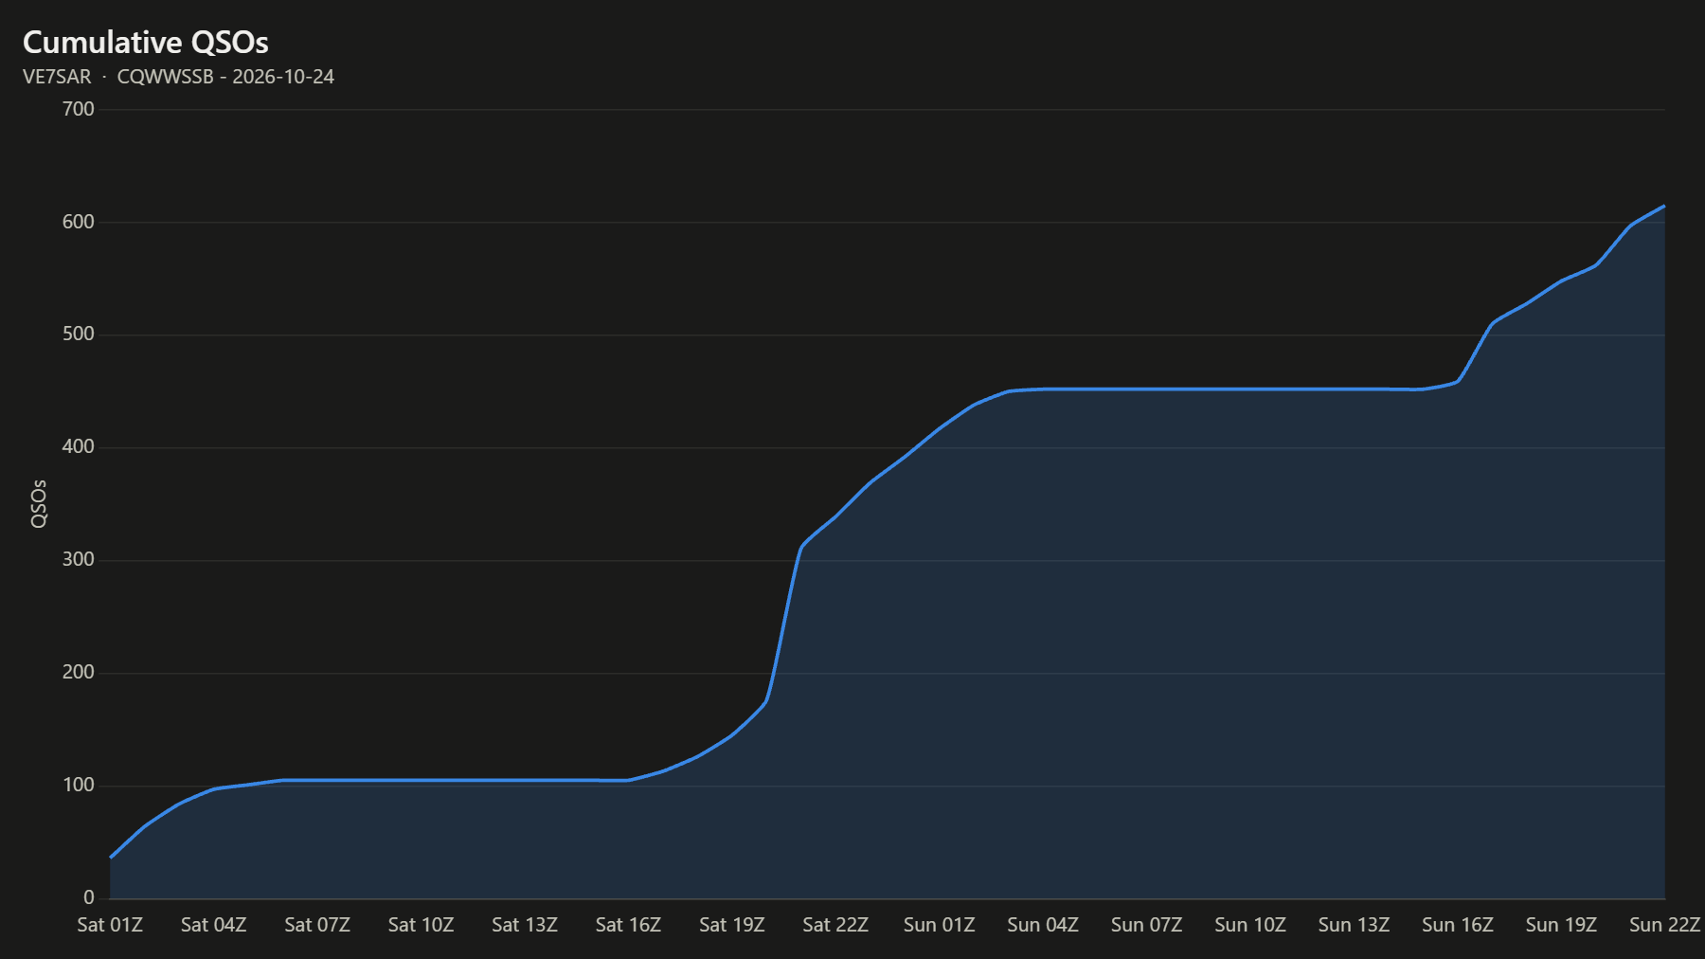Click the line's starting point at Sat 01Z

tap(111, 857)
